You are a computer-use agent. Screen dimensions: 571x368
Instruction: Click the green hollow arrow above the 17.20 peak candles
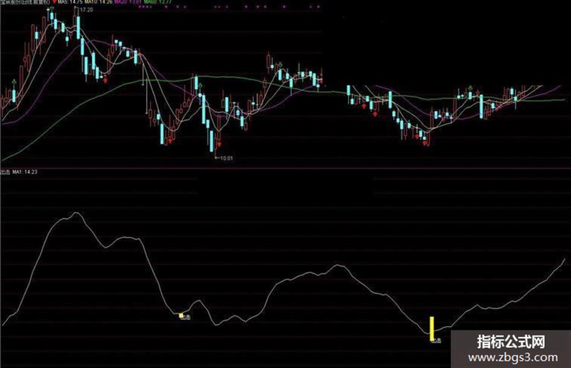(x=52, y=8)
